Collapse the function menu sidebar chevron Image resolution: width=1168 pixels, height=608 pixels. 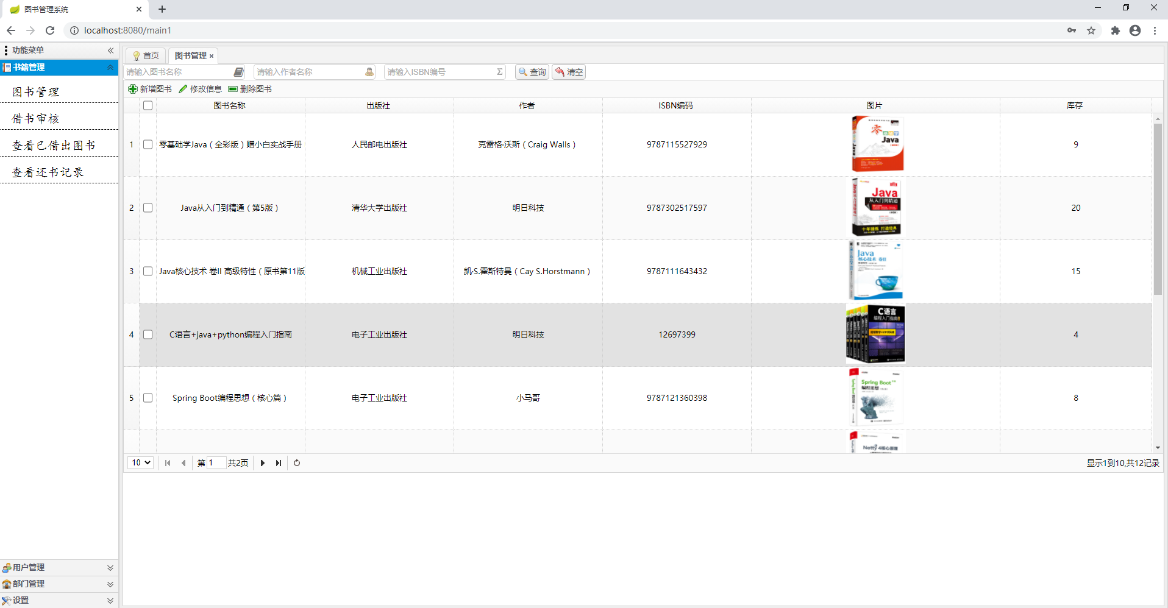[x=110, y=51]
